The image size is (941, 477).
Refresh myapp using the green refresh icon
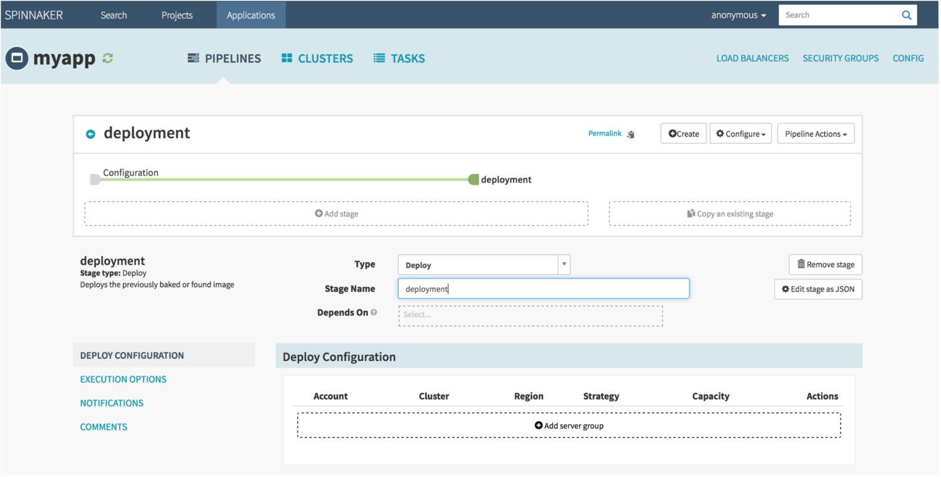pos(108,58)
